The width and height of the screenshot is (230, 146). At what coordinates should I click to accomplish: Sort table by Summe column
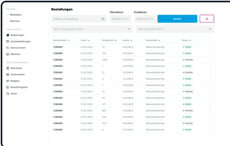[x=131, y=40]
